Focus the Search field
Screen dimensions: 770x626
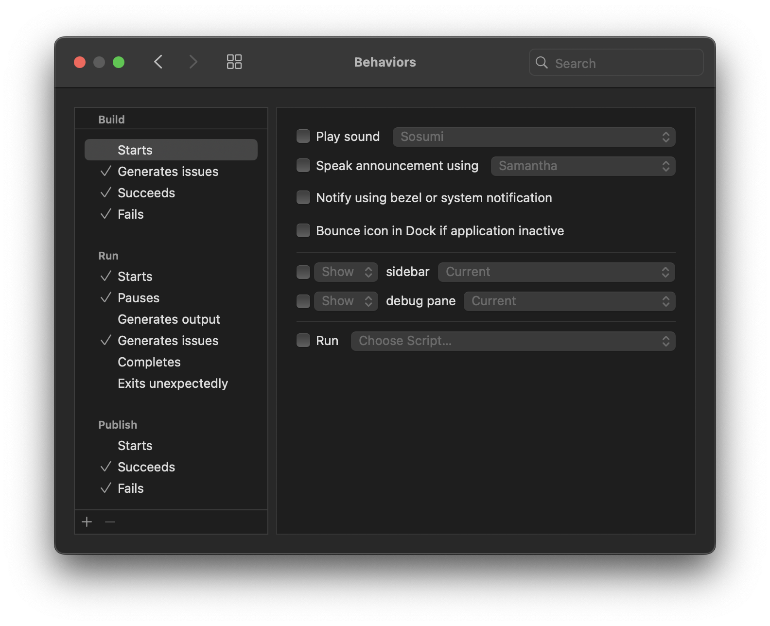616,62
